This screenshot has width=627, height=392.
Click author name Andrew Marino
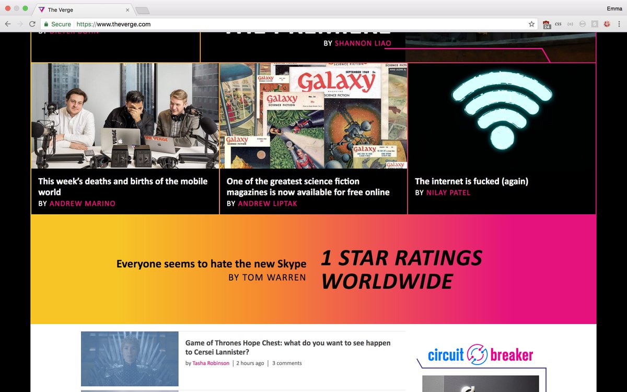click(83, 203)
